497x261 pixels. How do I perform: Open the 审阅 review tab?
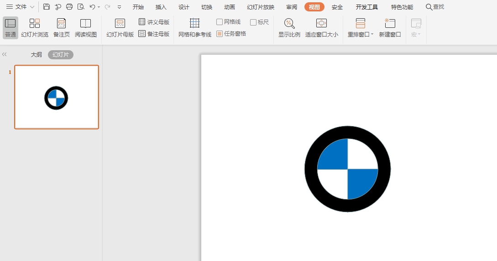coord(292,7)
